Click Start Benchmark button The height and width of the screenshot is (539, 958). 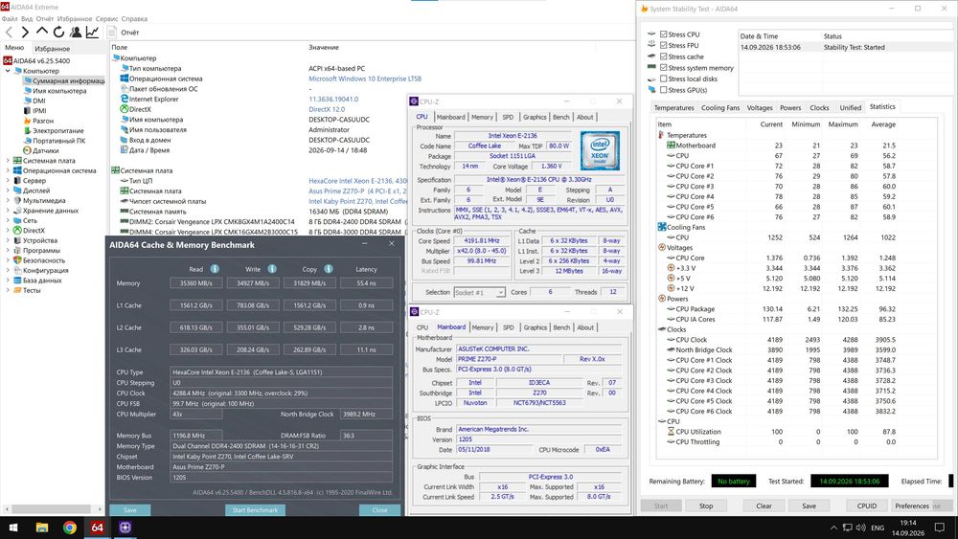(255, 509)
